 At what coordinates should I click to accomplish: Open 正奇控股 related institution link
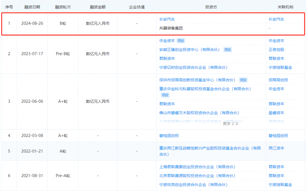coord(276,50)
